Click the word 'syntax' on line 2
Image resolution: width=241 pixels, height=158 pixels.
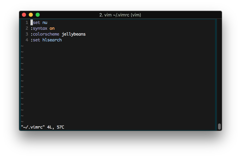(x=40, y=28)
